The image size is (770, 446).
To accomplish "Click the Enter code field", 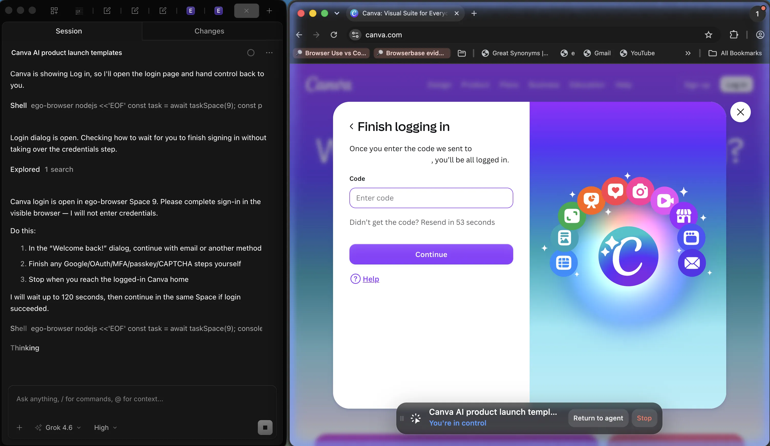I will (431, 198).
